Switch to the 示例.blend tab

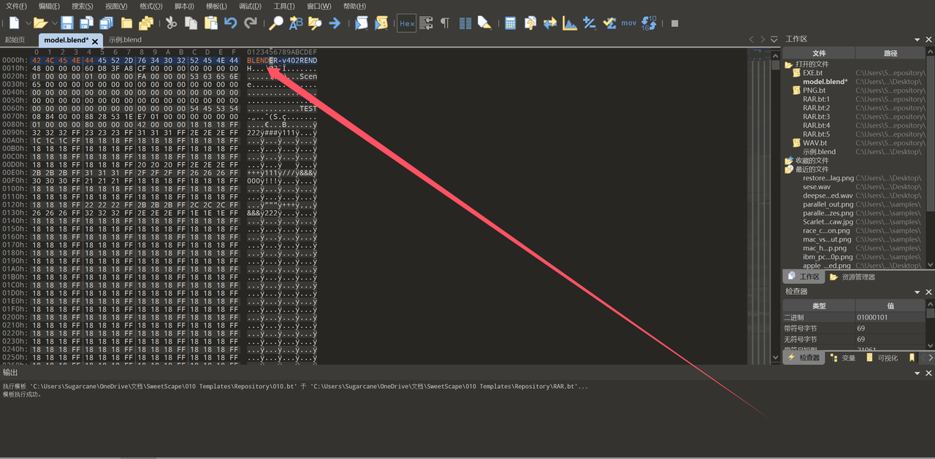pyautogui.click(x=125, y=40)
